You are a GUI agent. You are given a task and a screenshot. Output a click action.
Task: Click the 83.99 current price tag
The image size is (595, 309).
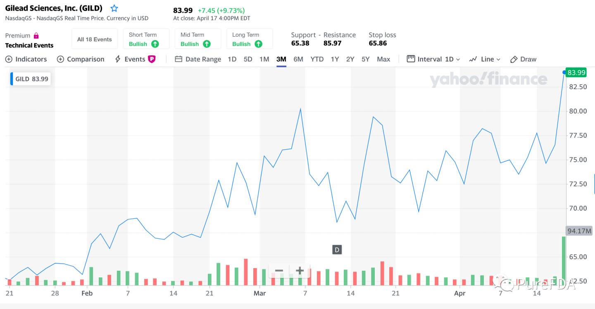(x=576, y=73)
